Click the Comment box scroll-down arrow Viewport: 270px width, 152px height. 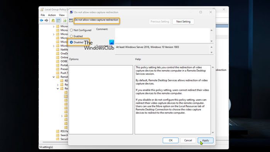[211, 41]
